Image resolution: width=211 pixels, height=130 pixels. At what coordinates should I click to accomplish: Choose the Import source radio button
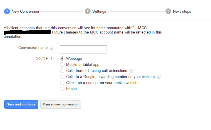[x=62, y=89]
